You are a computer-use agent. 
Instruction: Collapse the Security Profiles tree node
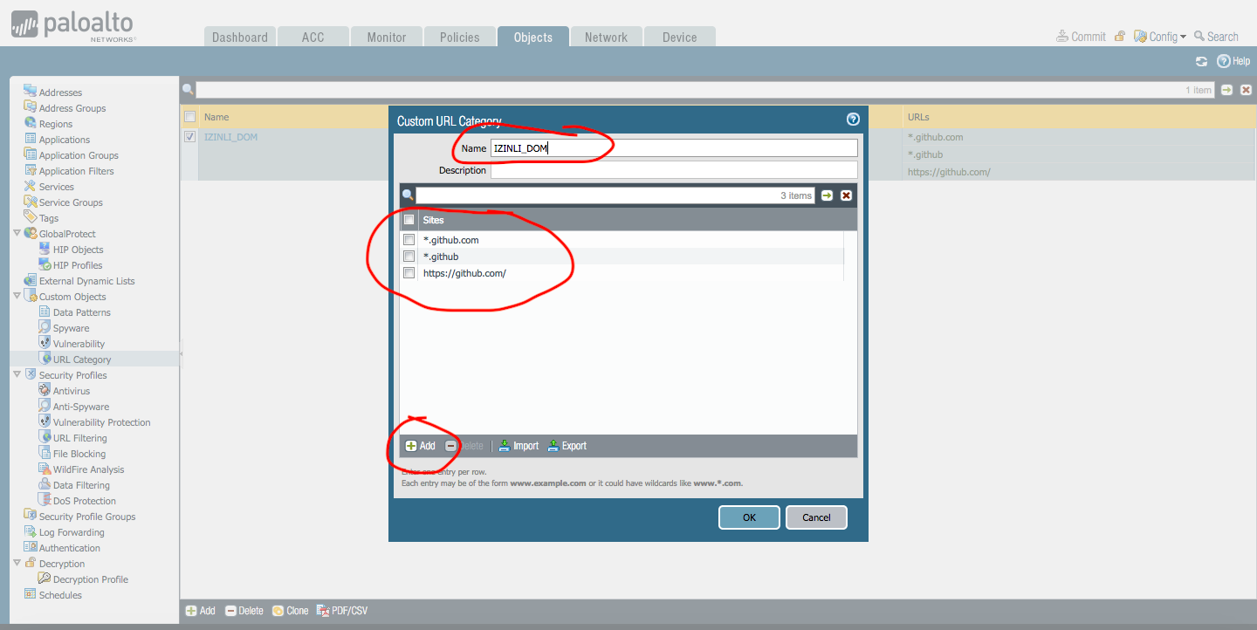tap(17, 375)
